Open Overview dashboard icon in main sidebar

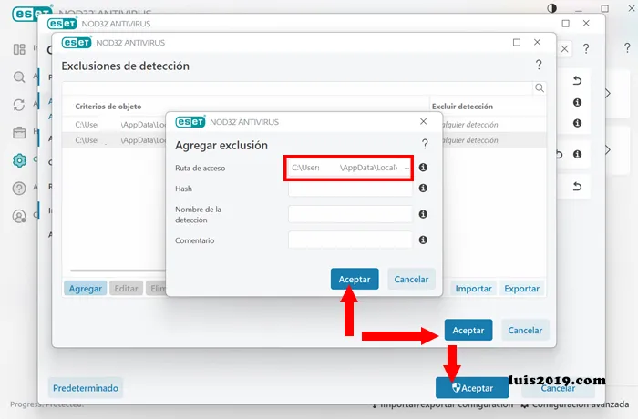tap(19, 49)
